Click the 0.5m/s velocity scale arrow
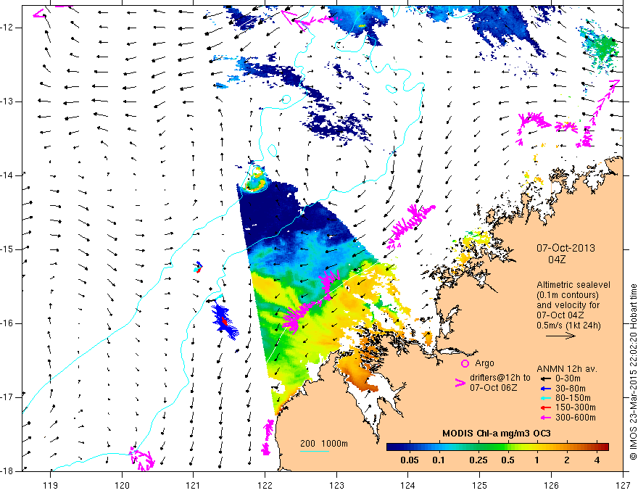The image size is (638, 493). pos(560,336)
